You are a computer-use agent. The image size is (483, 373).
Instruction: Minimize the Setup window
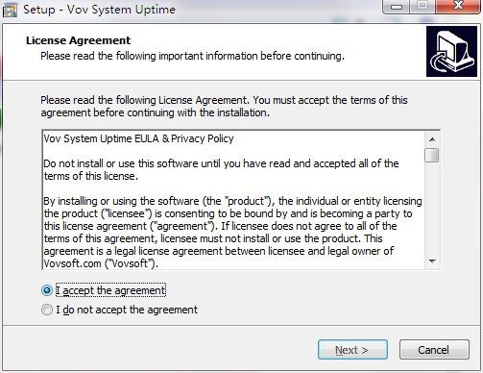click(x=397, y=7)
